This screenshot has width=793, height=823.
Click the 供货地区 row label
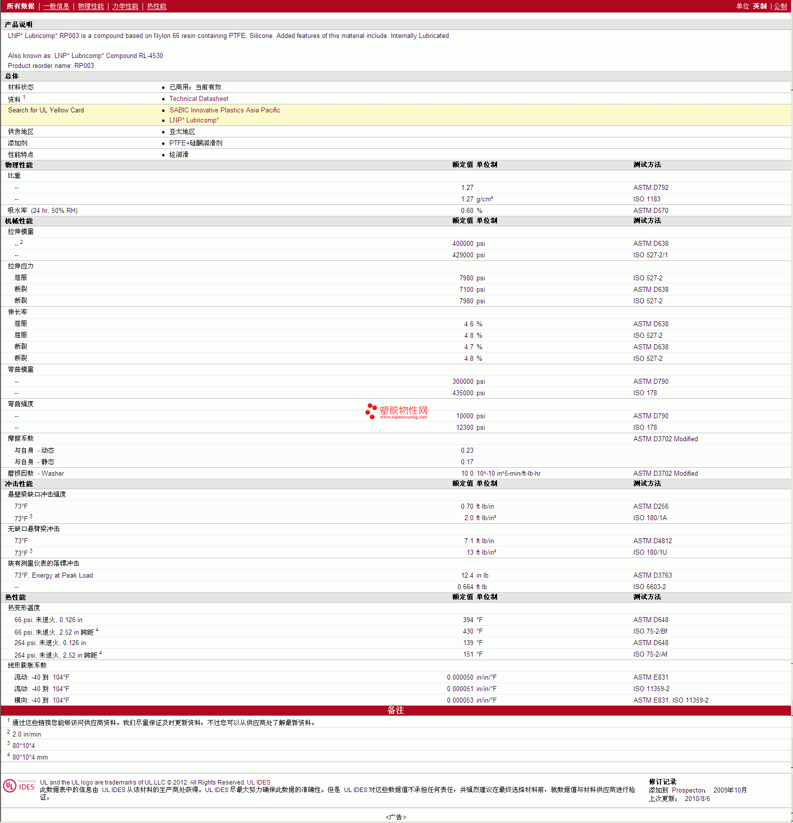[20, 132]
